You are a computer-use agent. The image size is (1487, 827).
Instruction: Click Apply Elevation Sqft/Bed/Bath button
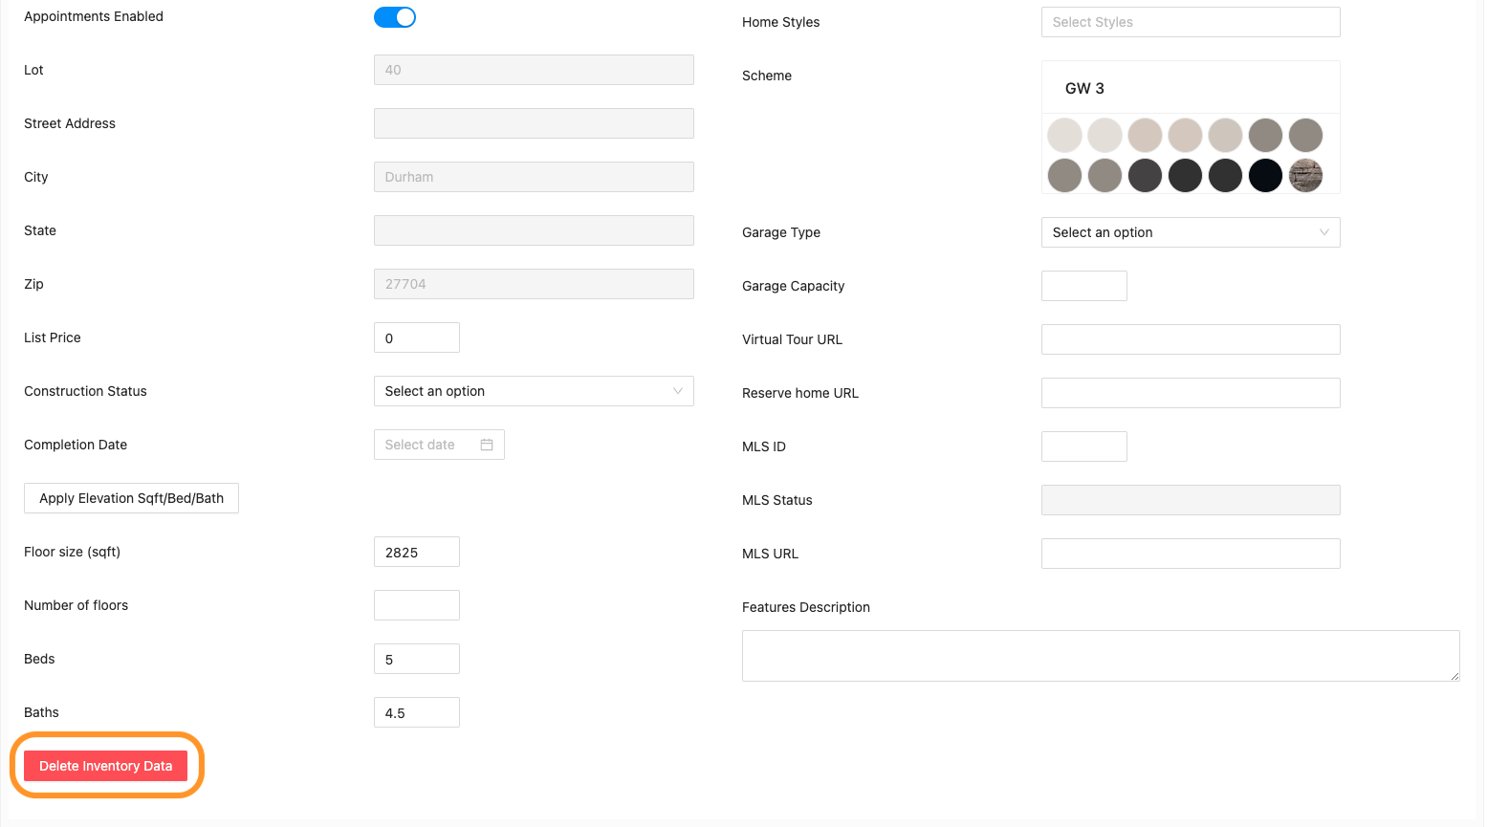pos(131,498)
